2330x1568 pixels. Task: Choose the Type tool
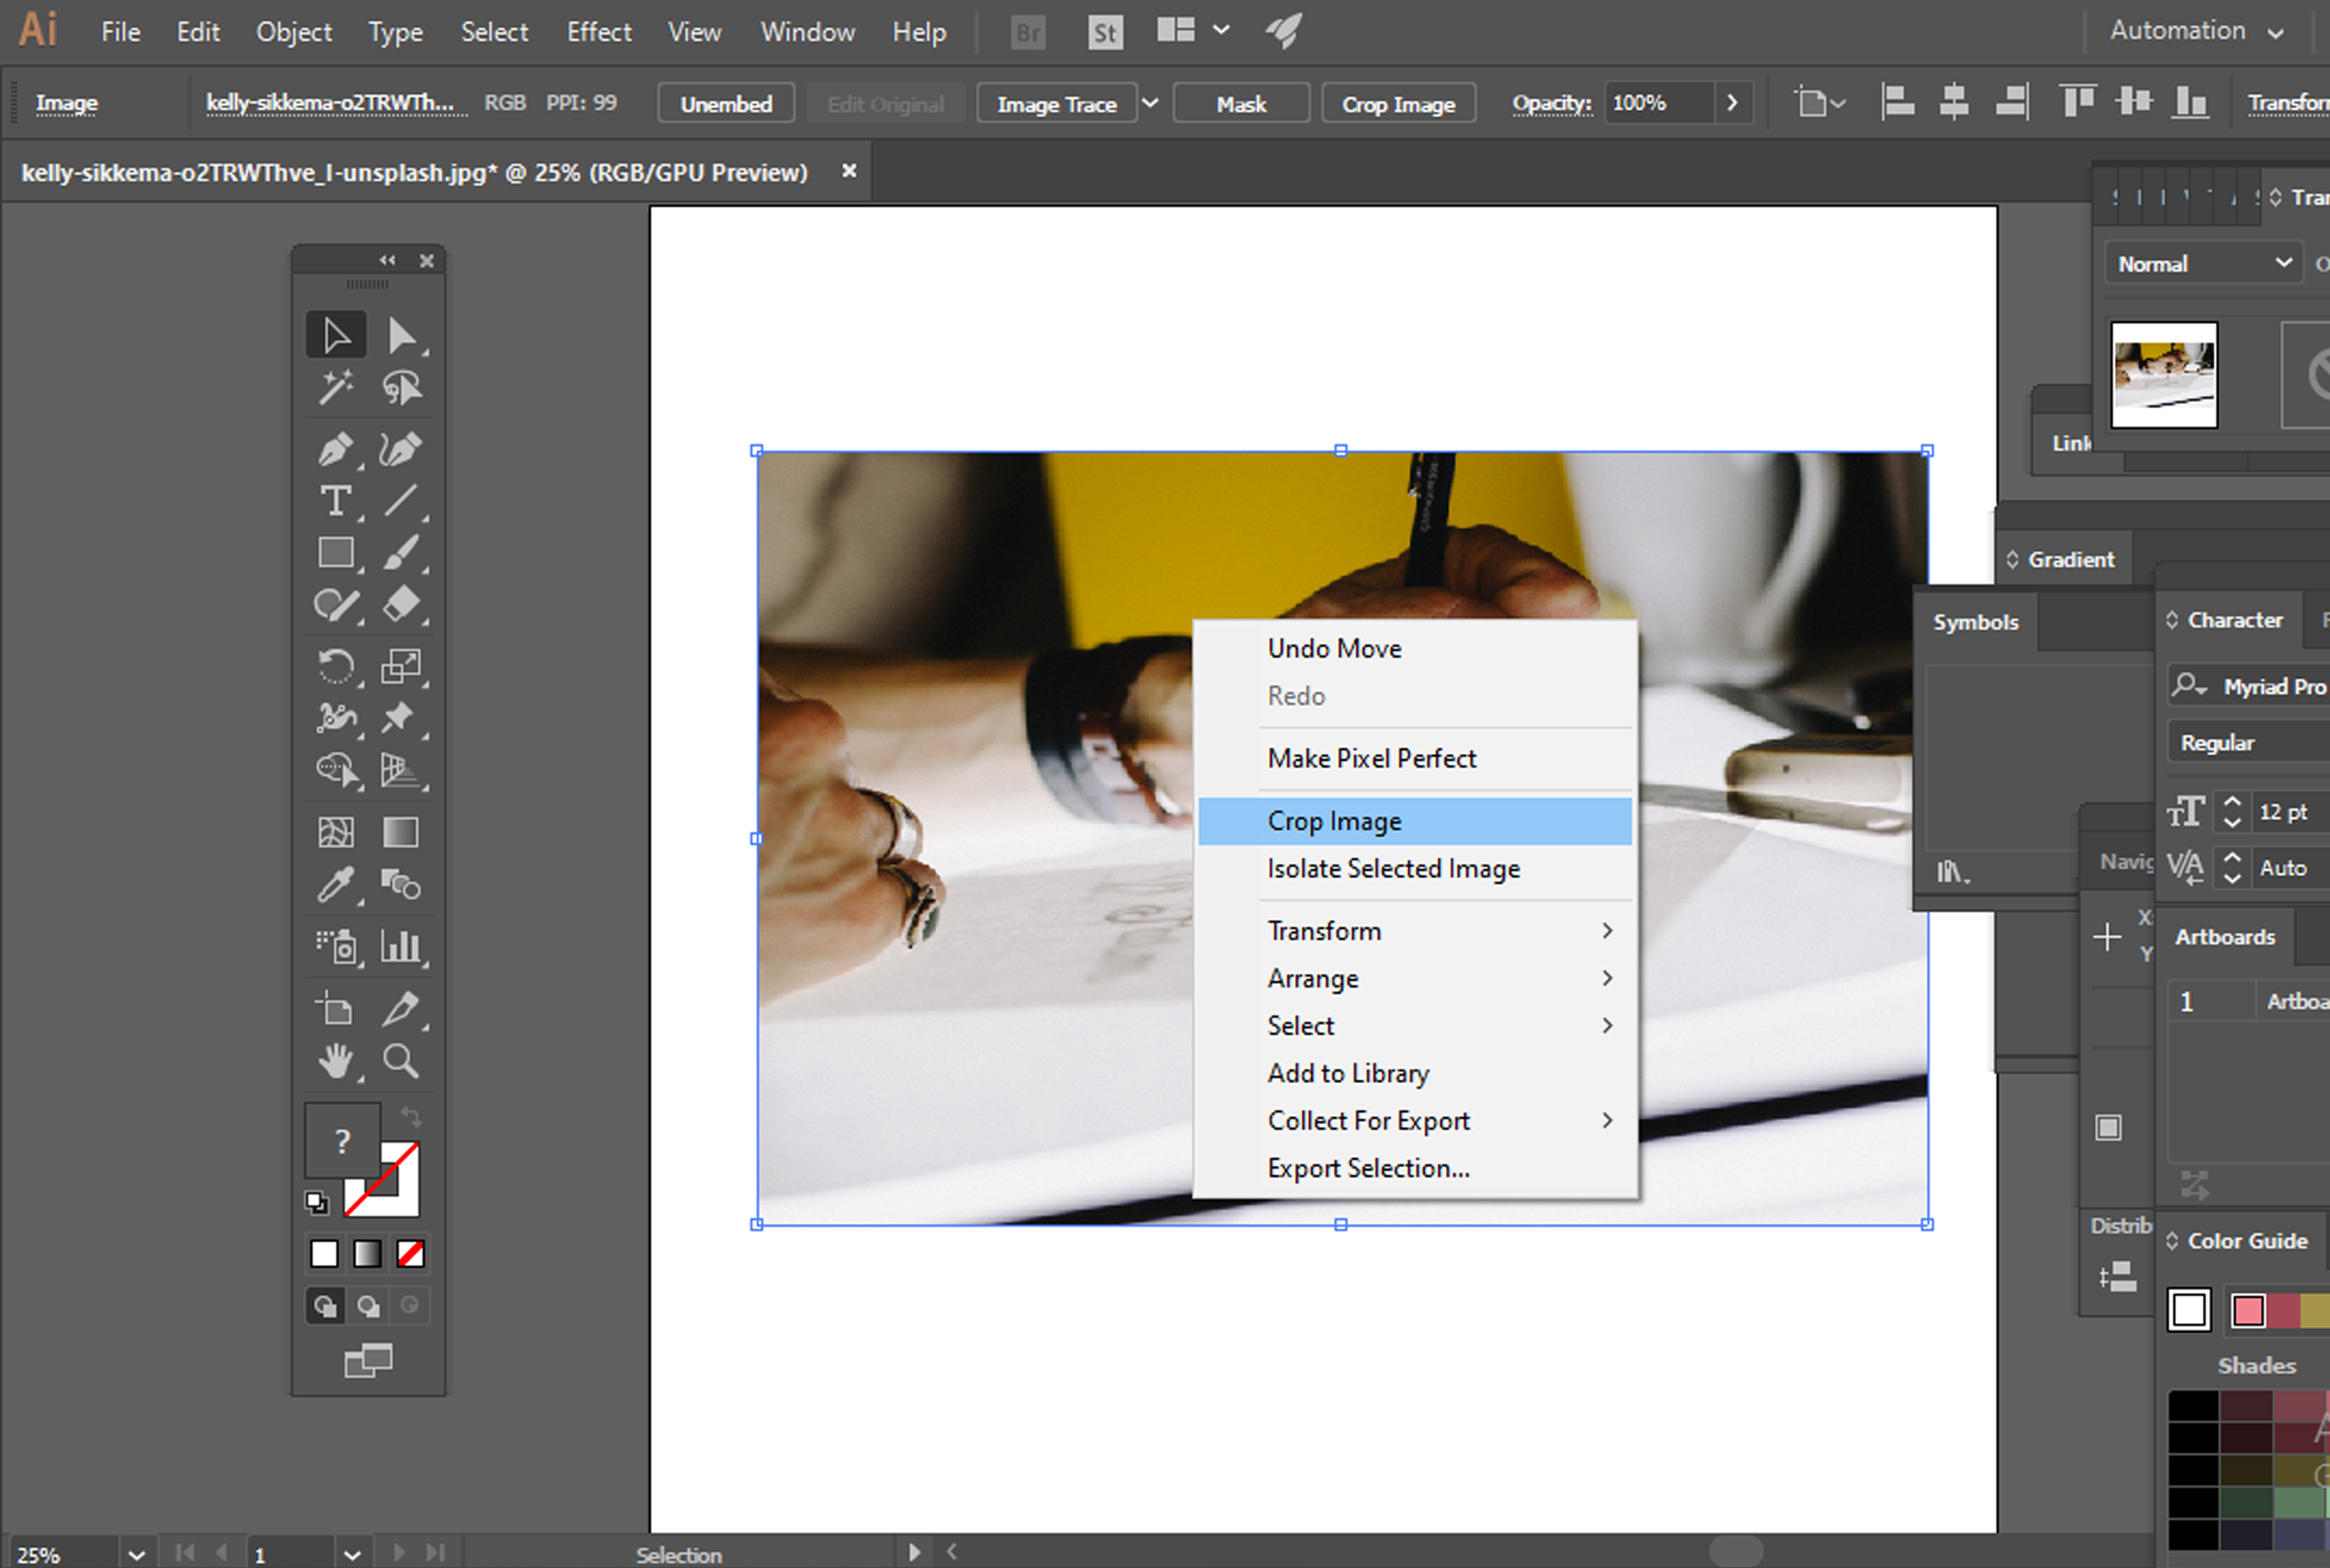[336, 501]
